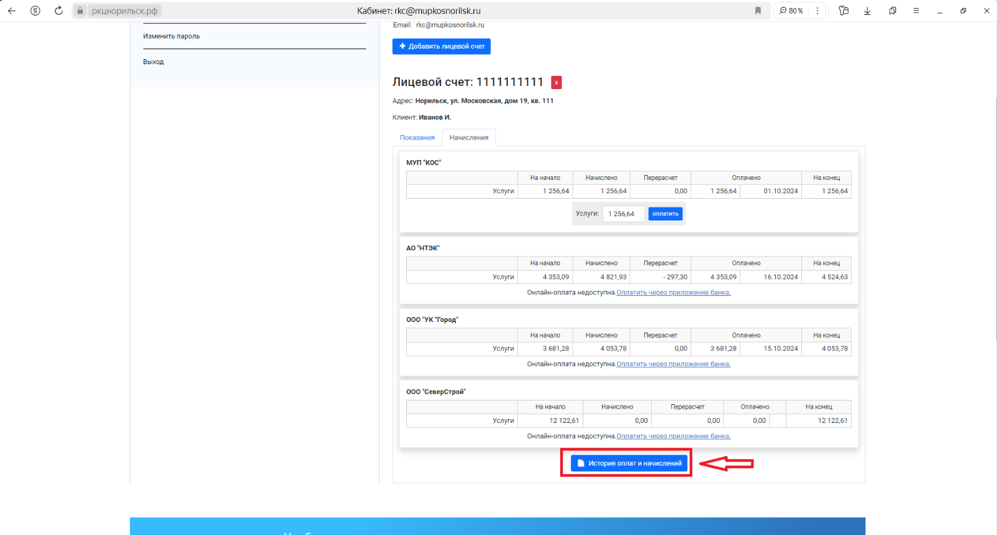Open the browser downloads panel

tap(867, 11)
